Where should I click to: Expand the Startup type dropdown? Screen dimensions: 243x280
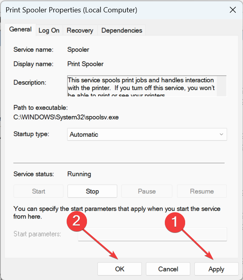coord(147,134)
